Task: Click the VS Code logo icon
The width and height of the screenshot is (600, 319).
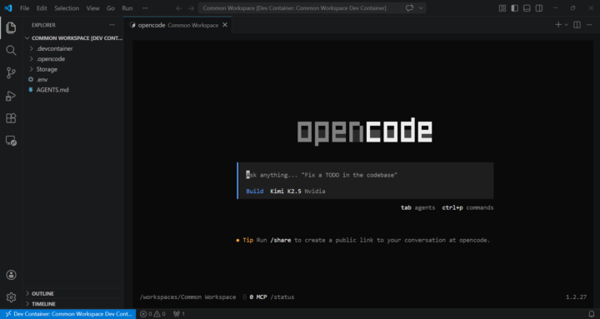Action: point(8,8)
